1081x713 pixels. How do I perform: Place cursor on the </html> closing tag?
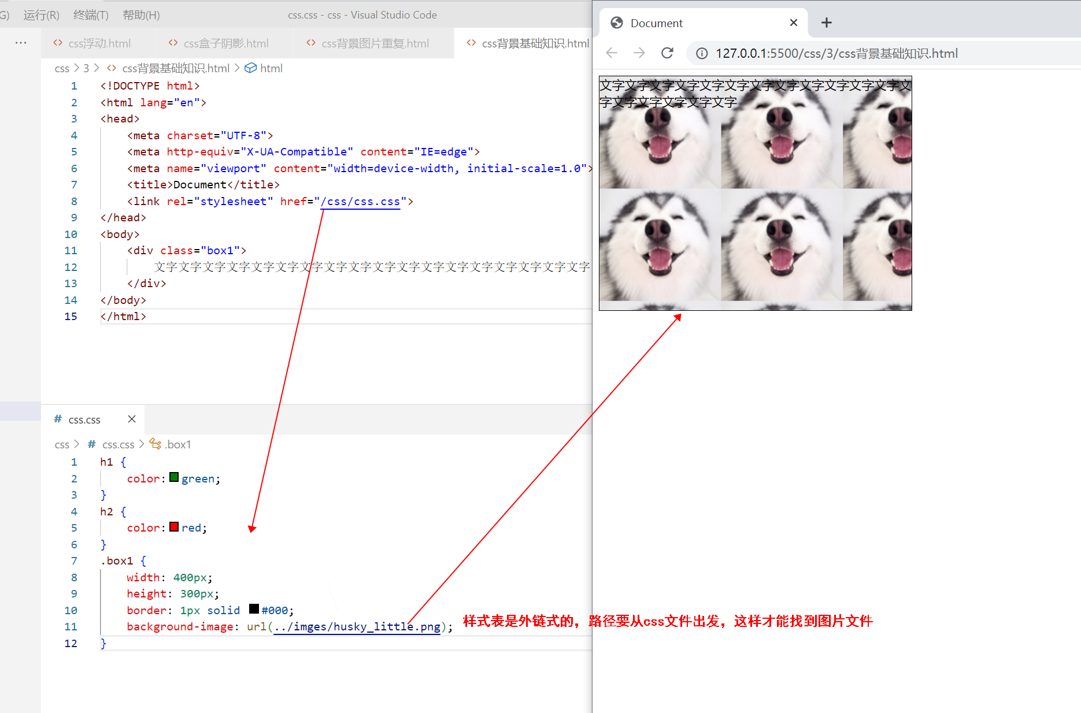tap(123, 317)
